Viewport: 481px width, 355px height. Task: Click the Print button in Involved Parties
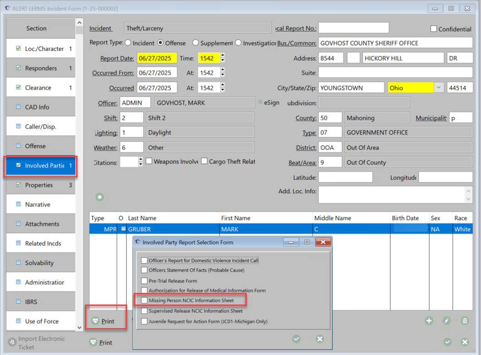coord(103,321)
